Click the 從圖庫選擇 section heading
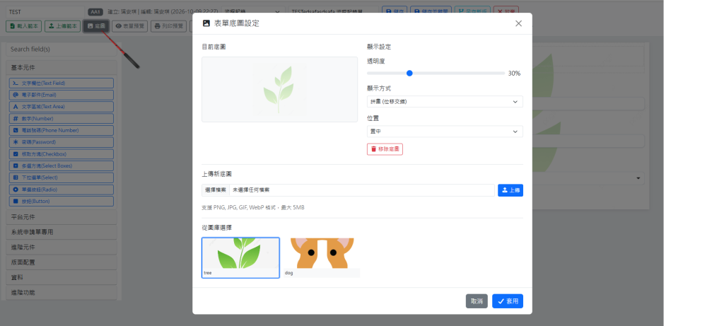Viewport: 724px width, 326px height. pos(216,228)
